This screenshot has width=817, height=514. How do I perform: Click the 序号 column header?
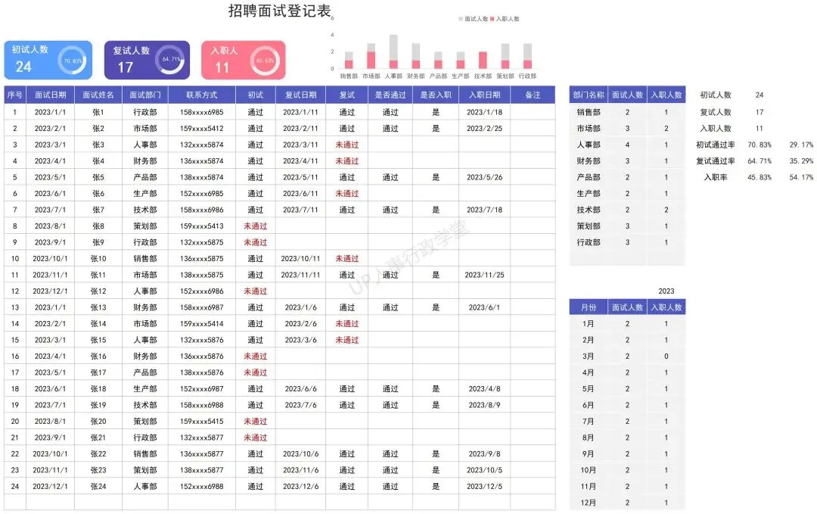pos(14,95)
